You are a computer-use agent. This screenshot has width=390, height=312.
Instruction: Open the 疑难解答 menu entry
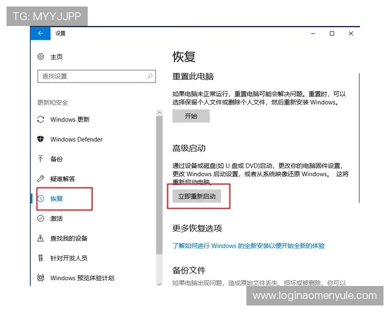pos(62,179)
